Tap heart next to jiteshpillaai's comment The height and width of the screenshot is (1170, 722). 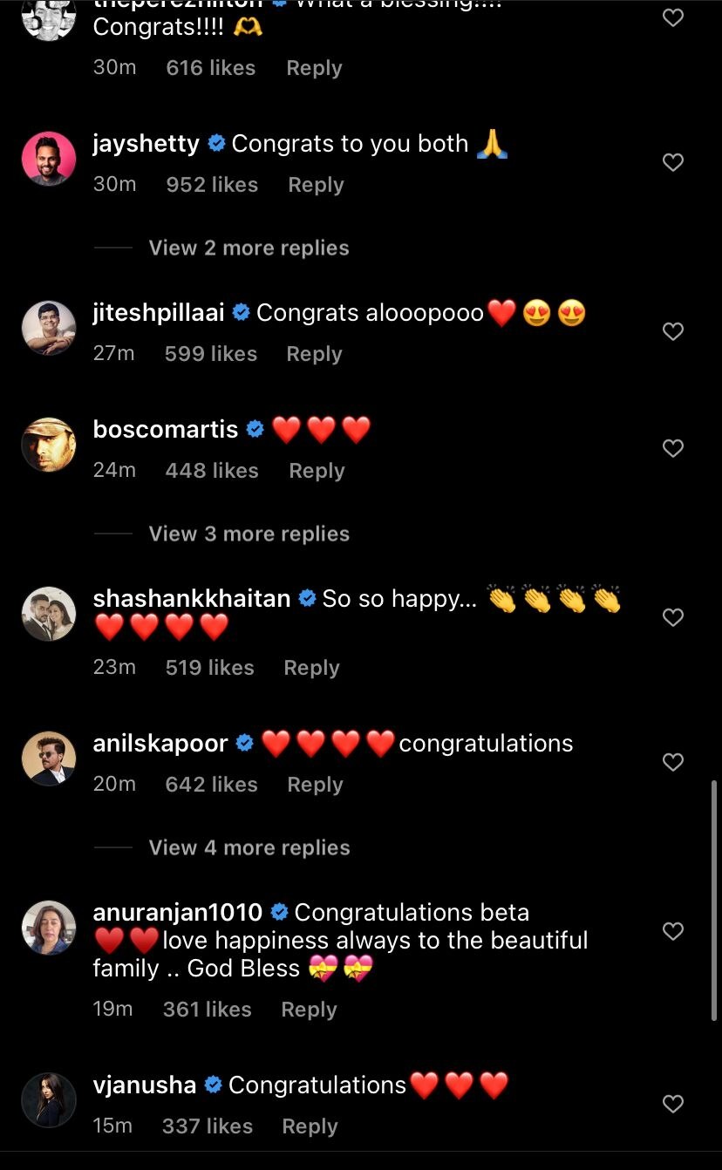672,331
